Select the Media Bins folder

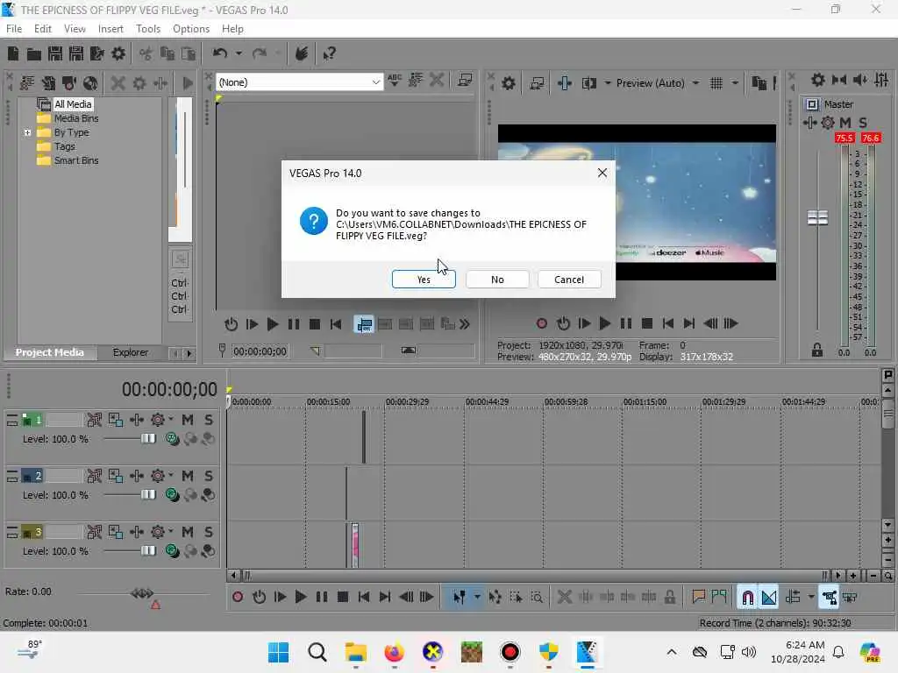75,118
